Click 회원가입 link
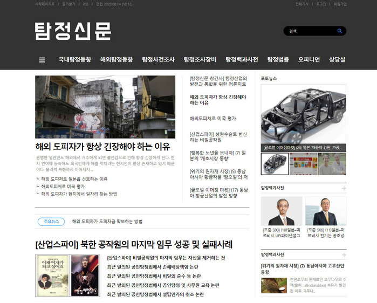 pos(340,4)
